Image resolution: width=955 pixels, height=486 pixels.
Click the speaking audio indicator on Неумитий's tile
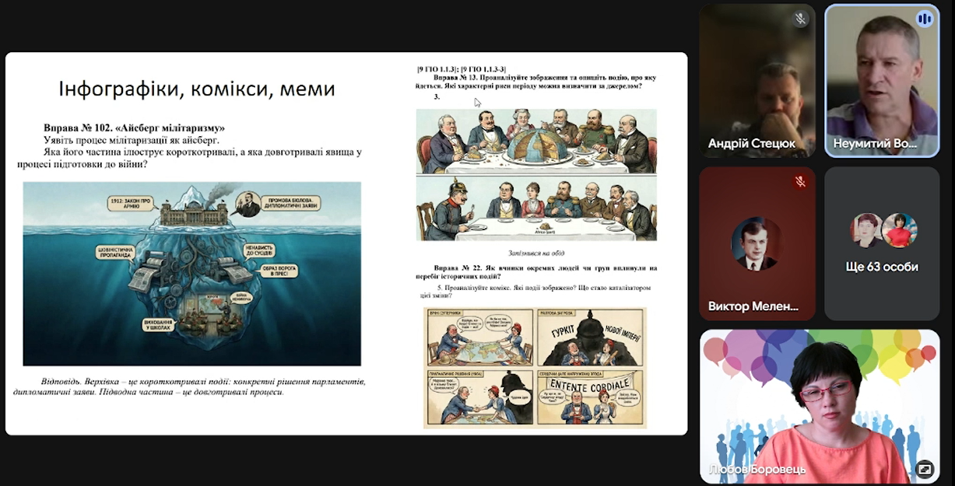pos(925,19)
